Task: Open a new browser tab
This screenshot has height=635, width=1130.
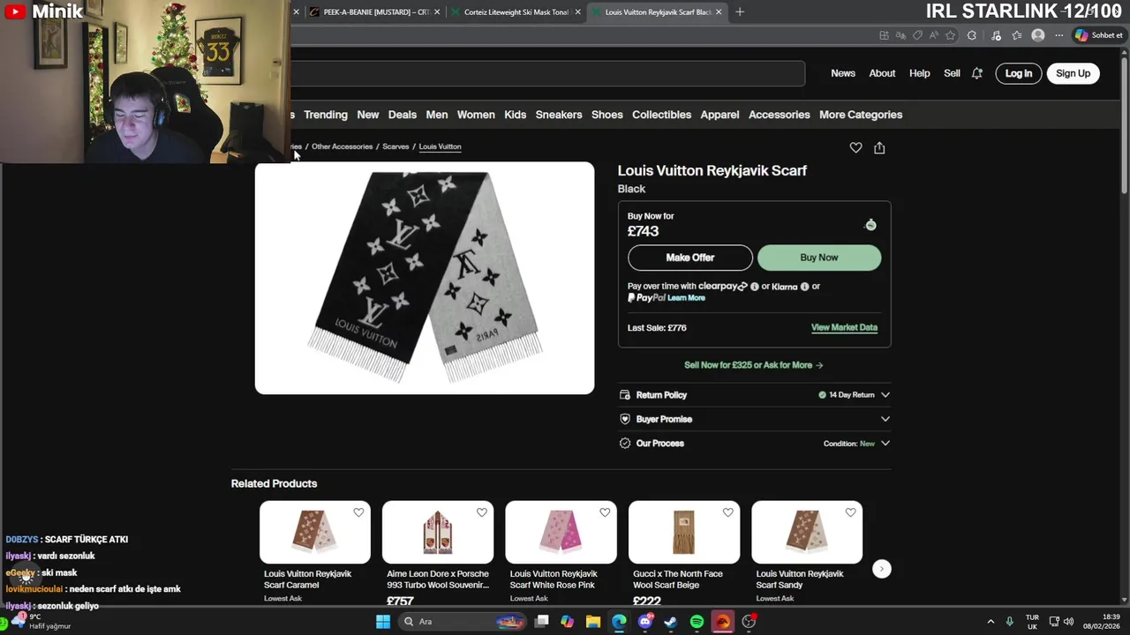Action: 740,12
